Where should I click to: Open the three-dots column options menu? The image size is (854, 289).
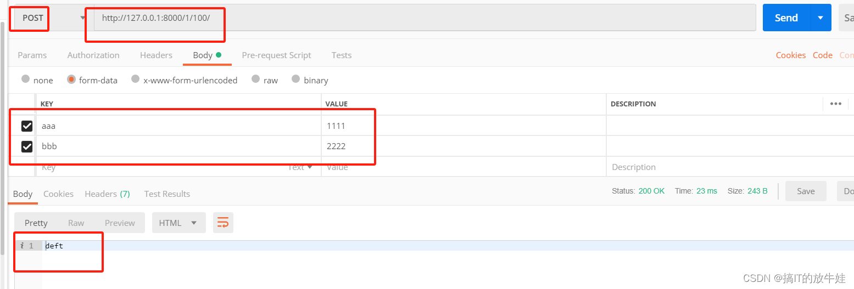tap(836, 104)
